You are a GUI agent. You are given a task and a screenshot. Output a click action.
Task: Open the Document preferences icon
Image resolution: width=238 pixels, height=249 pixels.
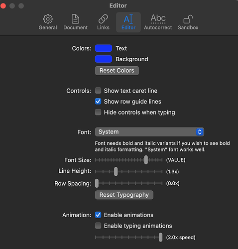(x=75, y=19)
